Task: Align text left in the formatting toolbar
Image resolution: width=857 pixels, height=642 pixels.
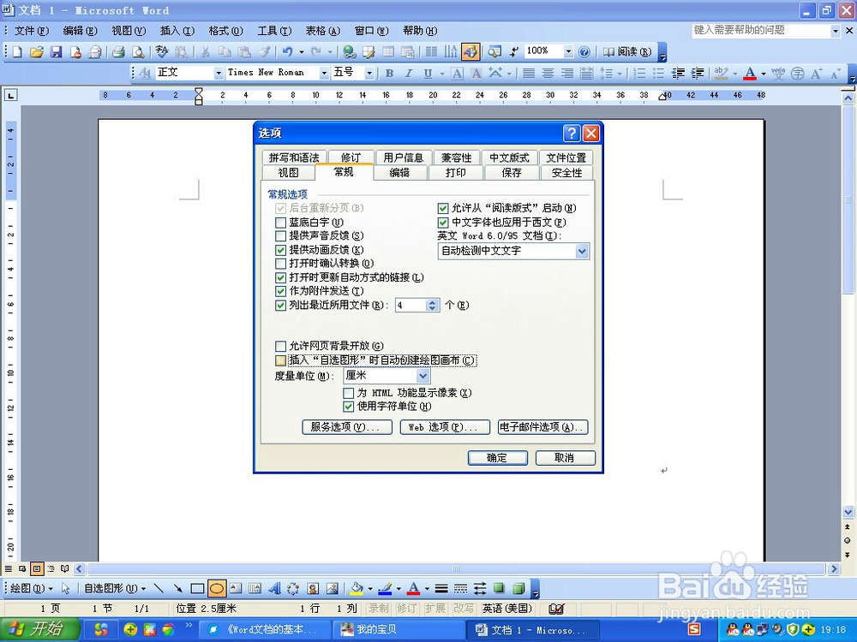Action: [x=529, y=73]
